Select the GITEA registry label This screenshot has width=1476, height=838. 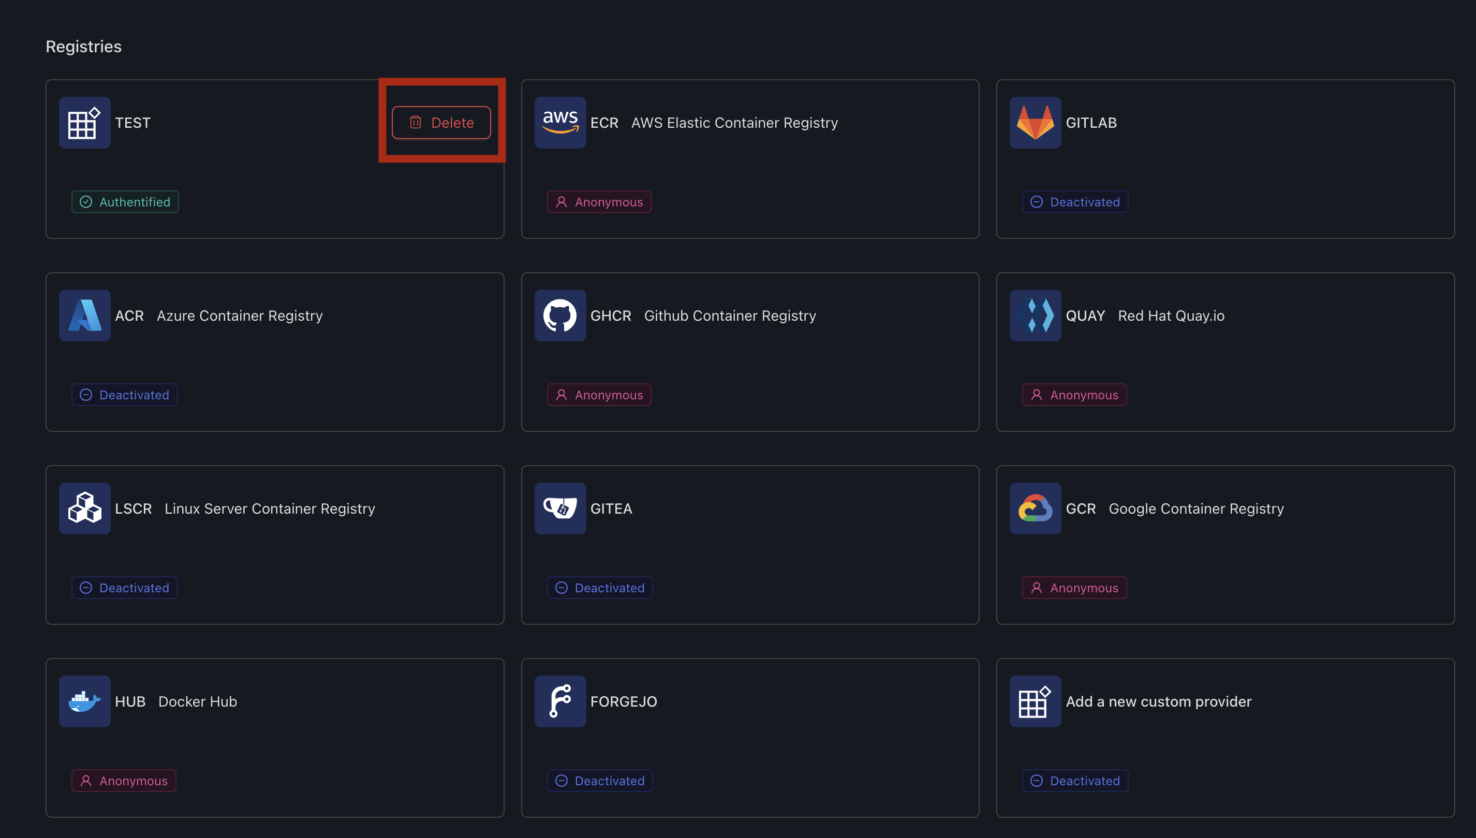coord(611,508)
